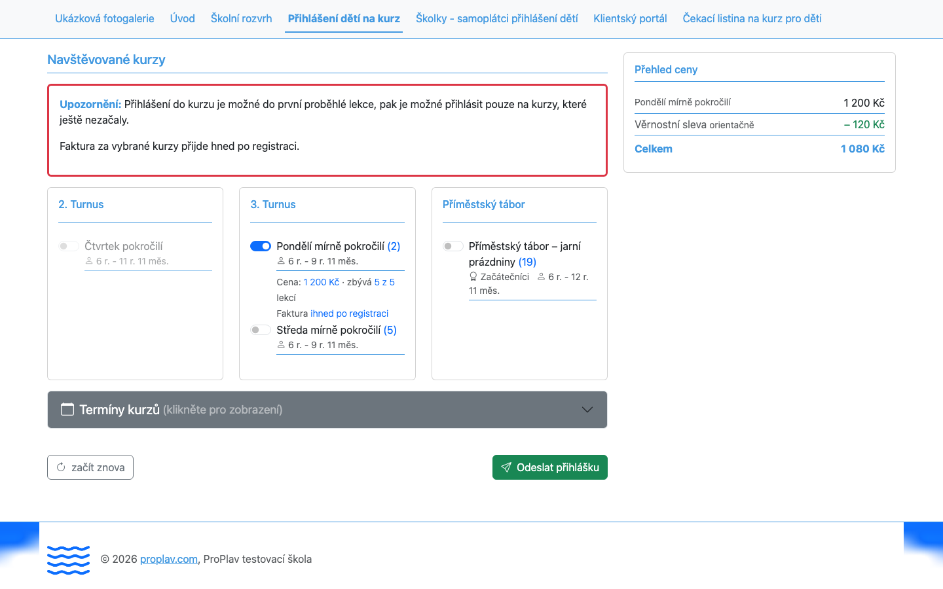Open the proplav.com footer link

coord(169,559)
